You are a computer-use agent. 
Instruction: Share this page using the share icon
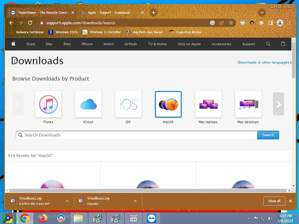pos(222,23)
